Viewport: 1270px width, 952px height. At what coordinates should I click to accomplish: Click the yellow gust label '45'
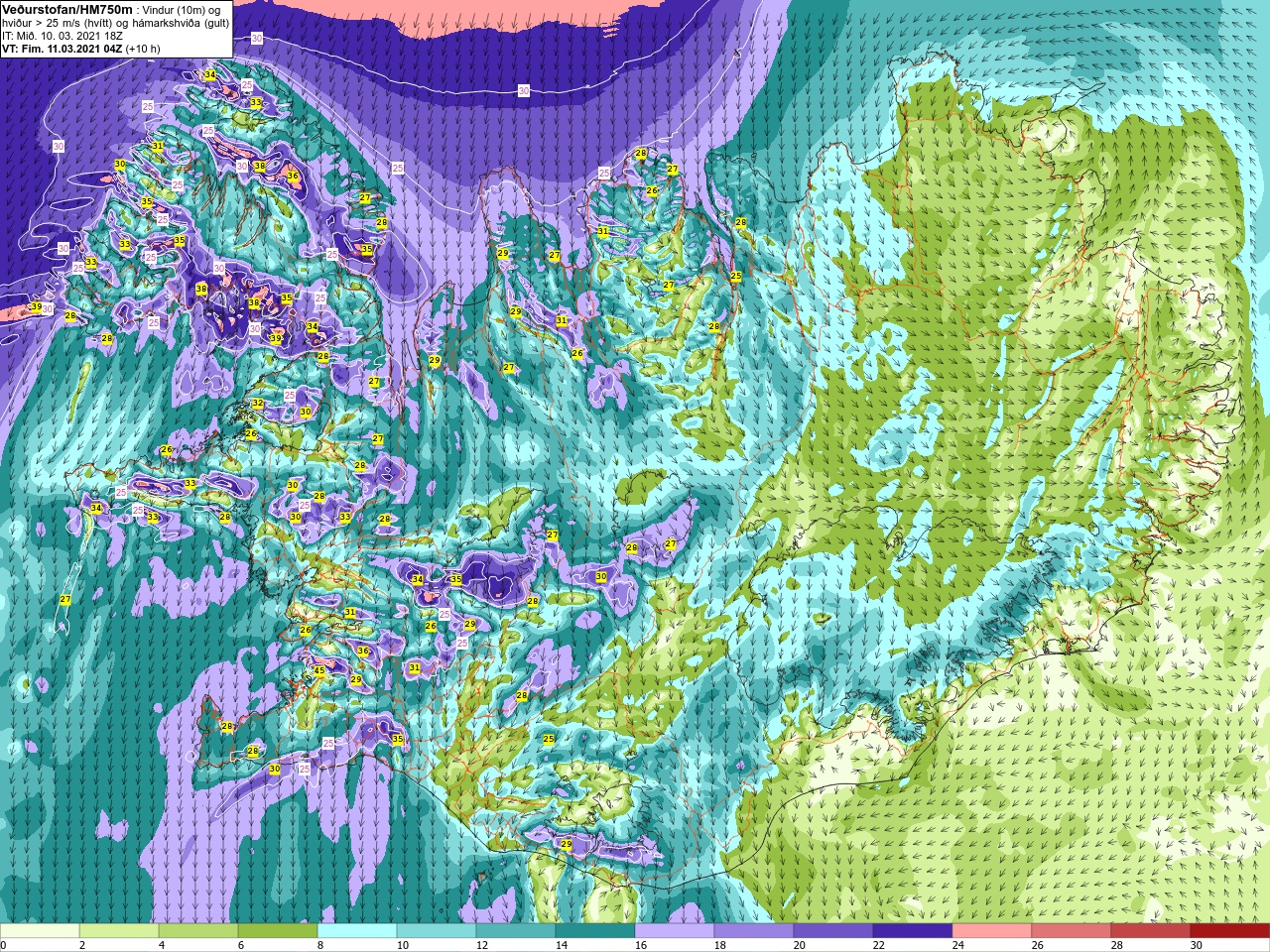pos(319,671)
